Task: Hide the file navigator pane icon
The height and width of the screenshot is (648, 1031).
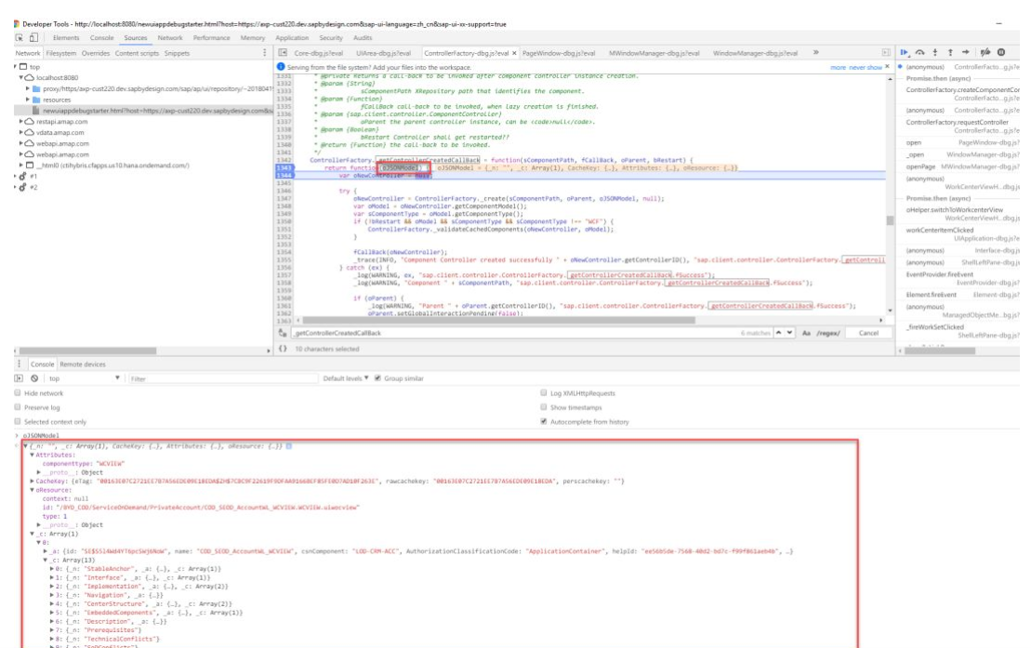Action: click(x=283, y=53)
